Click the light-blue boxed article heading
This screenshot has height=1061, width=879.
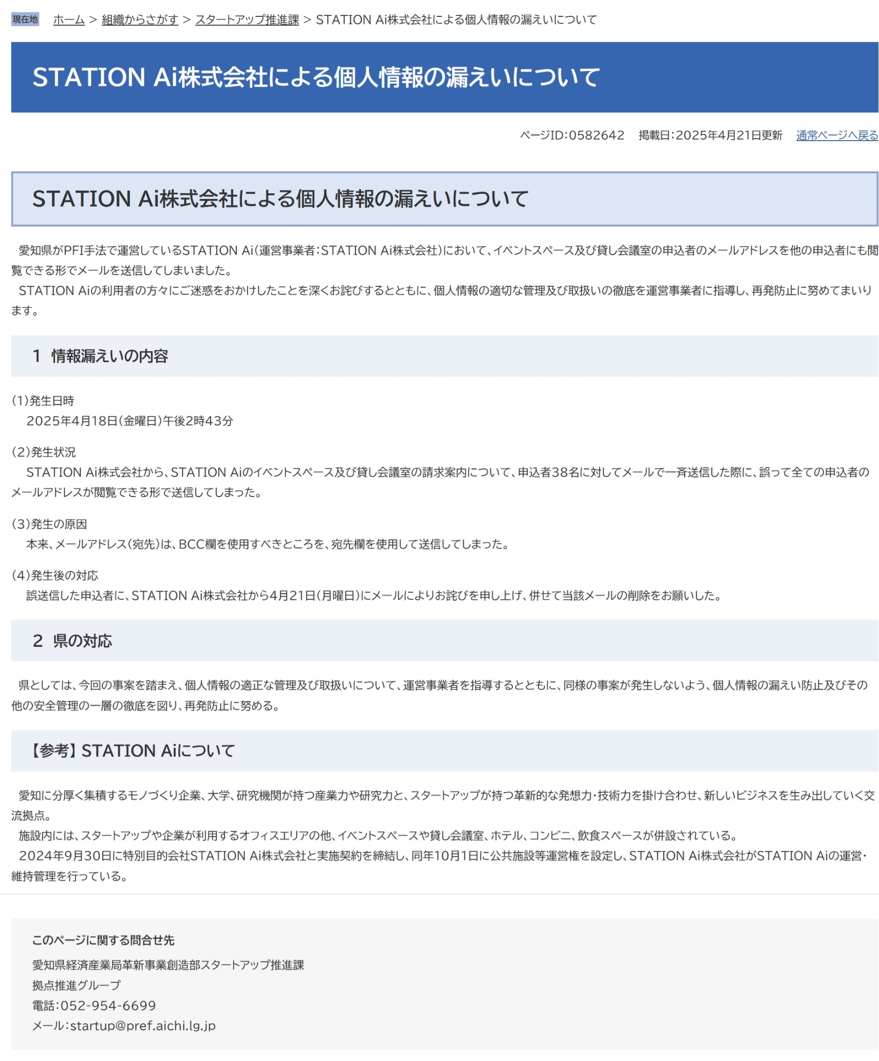click(444, 199)
